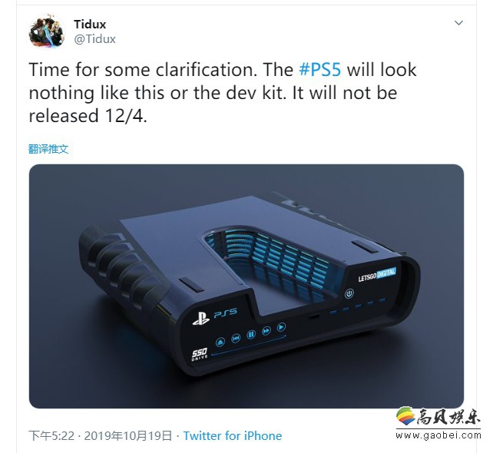Image resolution: width=493 pixels, height=453 pixels.
Task: Click the pause icon on the console
Action: [x=251, y=335]
